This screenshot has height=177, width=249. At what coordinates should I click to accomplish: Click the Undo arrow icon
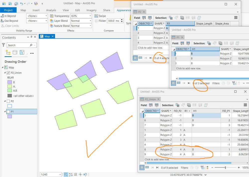(22, 3)
